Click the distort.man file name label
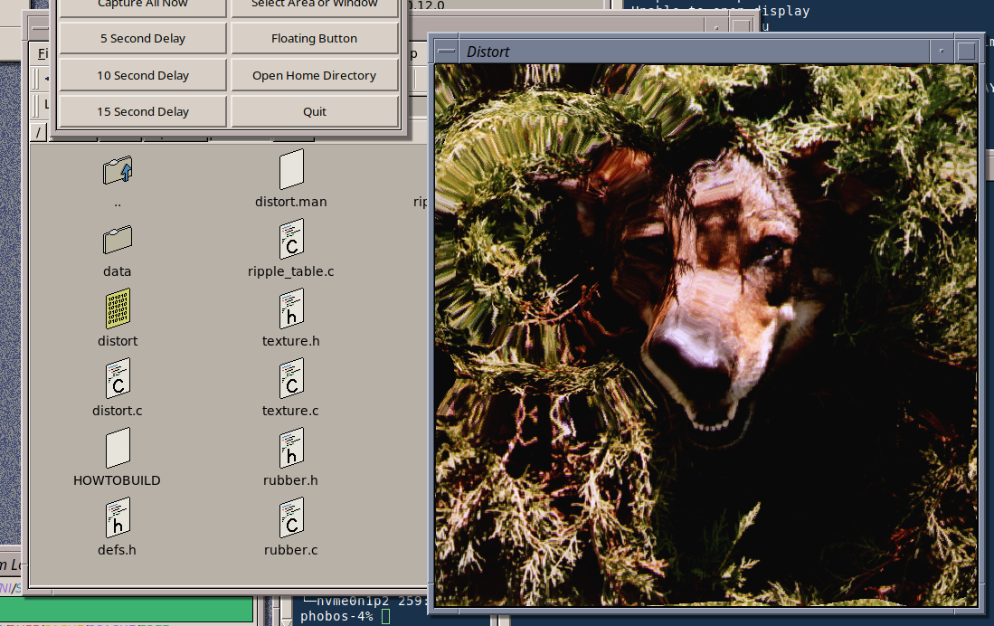This screenshot has height=626, width=994. coord(291,202)
